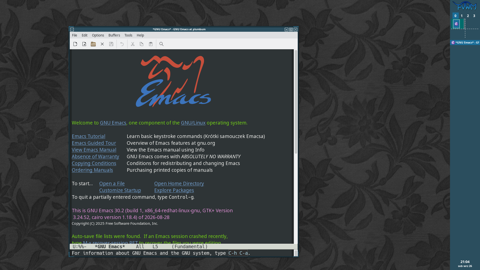Follow the GNU/Linux link
The height and width of the screenshot is (270, 480).
tap(193, 123)
